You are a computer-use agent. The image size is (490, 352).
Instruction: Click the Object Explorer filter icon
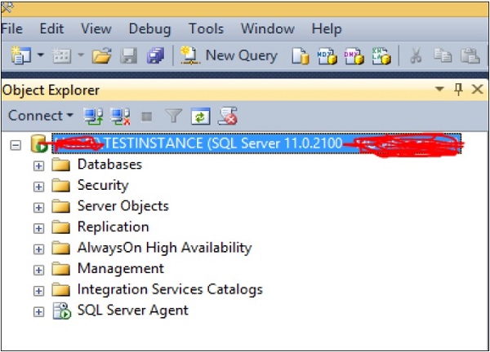174,117
